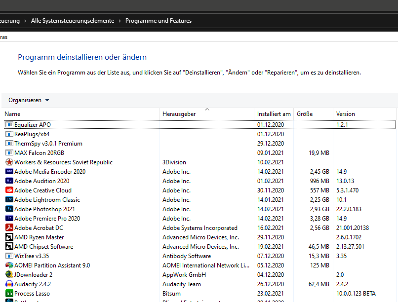
Task: Select Programme und Features breadcrumb
Action: (159, 21)
